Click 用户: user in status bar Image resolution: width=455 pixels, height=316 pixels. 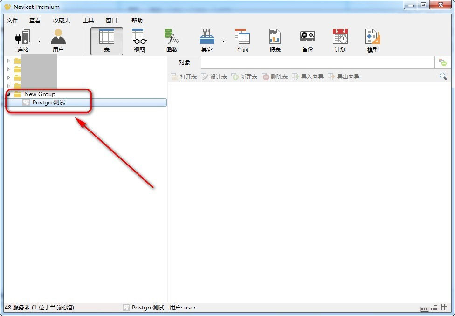coord(183,307)
